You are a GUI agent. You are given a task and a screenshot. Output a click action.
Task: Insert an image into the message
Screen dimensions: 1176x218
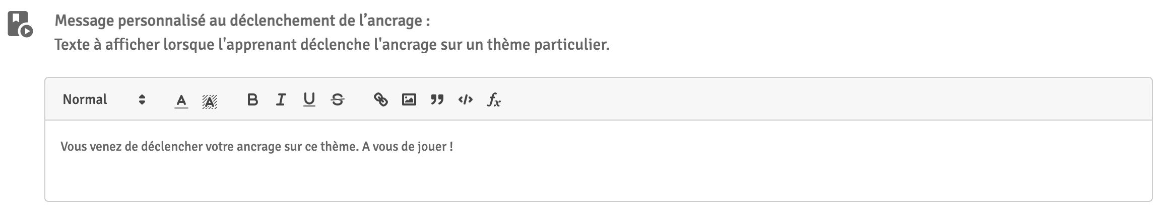[x=409, y=100]
